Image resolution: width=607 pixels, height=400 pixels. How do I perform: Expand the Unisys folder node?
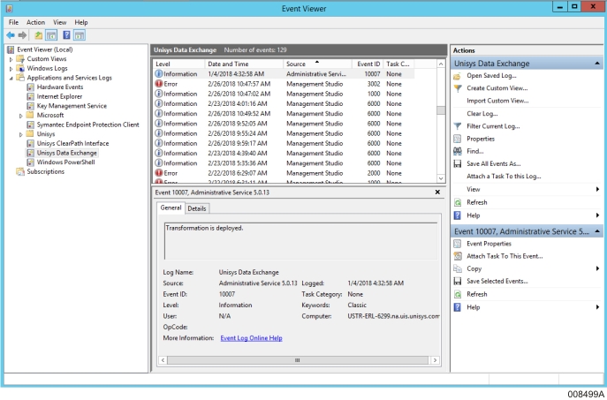pyautogui.click(x=21, y=134)
